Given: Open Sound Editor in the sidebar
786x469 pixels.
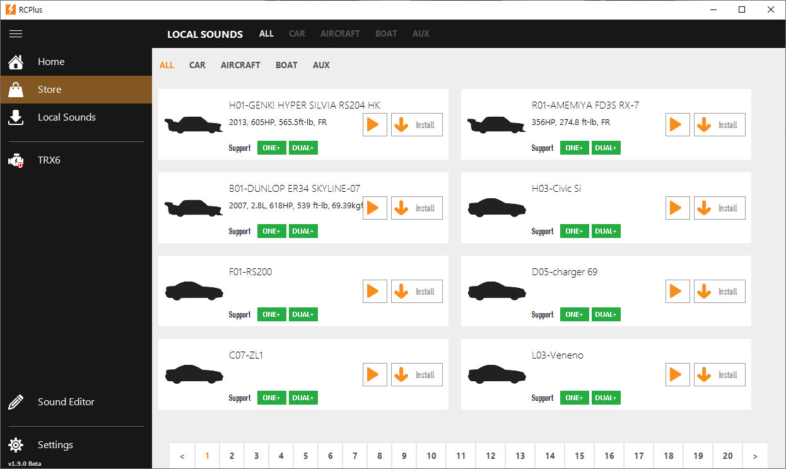Looking at the screenshot, I should pos(76,402).
